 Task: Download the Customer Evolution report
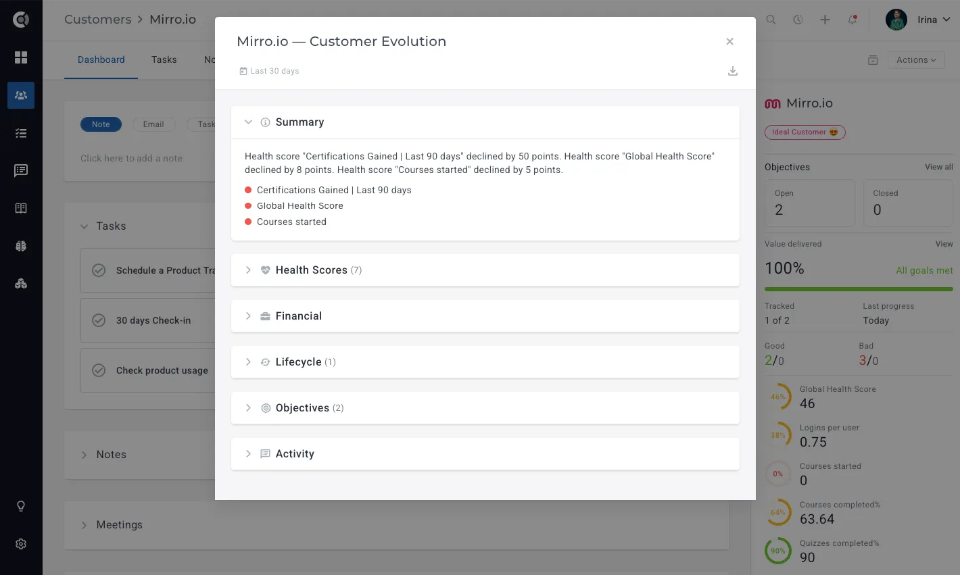tap(732, 71)
